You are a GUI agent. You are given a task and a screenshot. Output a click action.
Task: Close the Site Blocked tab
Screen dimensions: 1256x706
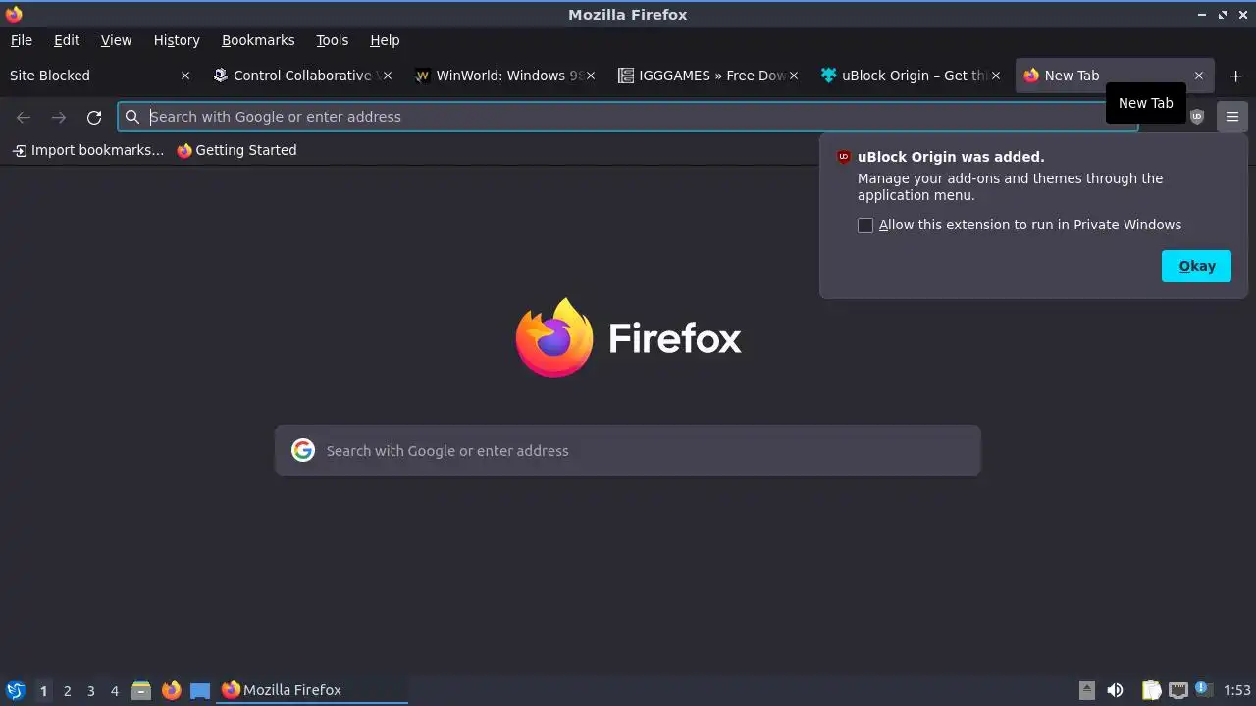pyautogui.click(x=185, y=76)
